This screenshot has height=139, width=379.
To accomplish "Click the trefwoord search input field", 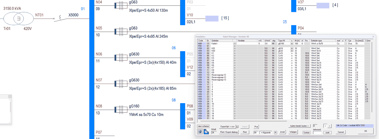I will pyautogui.click(x=317, y=133).
